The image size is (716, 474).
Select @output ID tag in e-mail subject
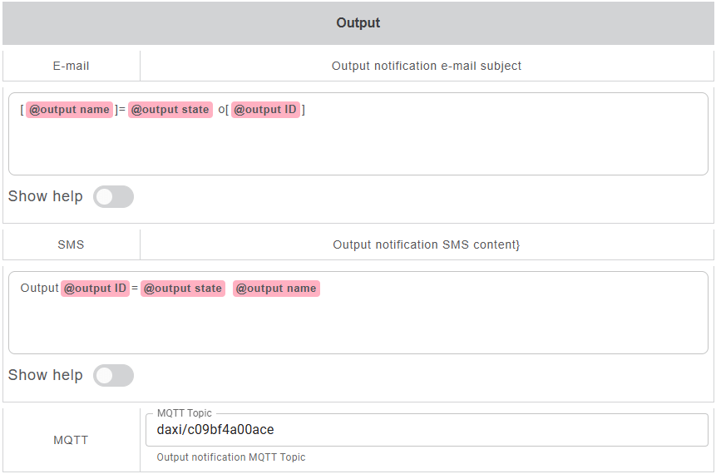pyautogui.click(x=265, y=110)
